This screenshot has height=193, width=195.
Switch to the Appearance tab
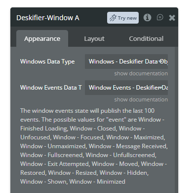[42, 39]
